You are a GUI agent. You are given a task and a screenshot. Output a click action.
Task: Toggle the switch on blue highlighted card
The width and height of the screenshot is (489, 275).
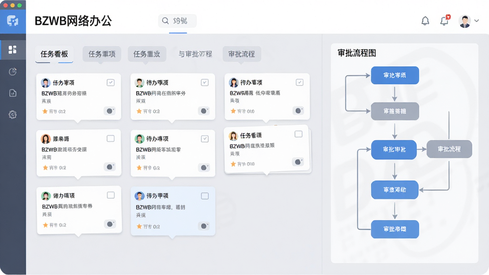point(203,226)
